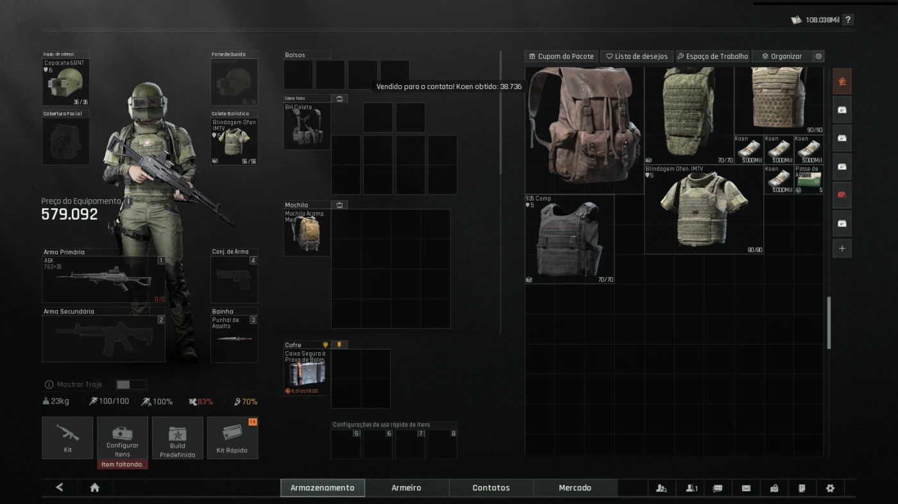This screenshot has height=504, width=898.
Task: Click the unload icon beside Mochila
Action: (339, 205)
